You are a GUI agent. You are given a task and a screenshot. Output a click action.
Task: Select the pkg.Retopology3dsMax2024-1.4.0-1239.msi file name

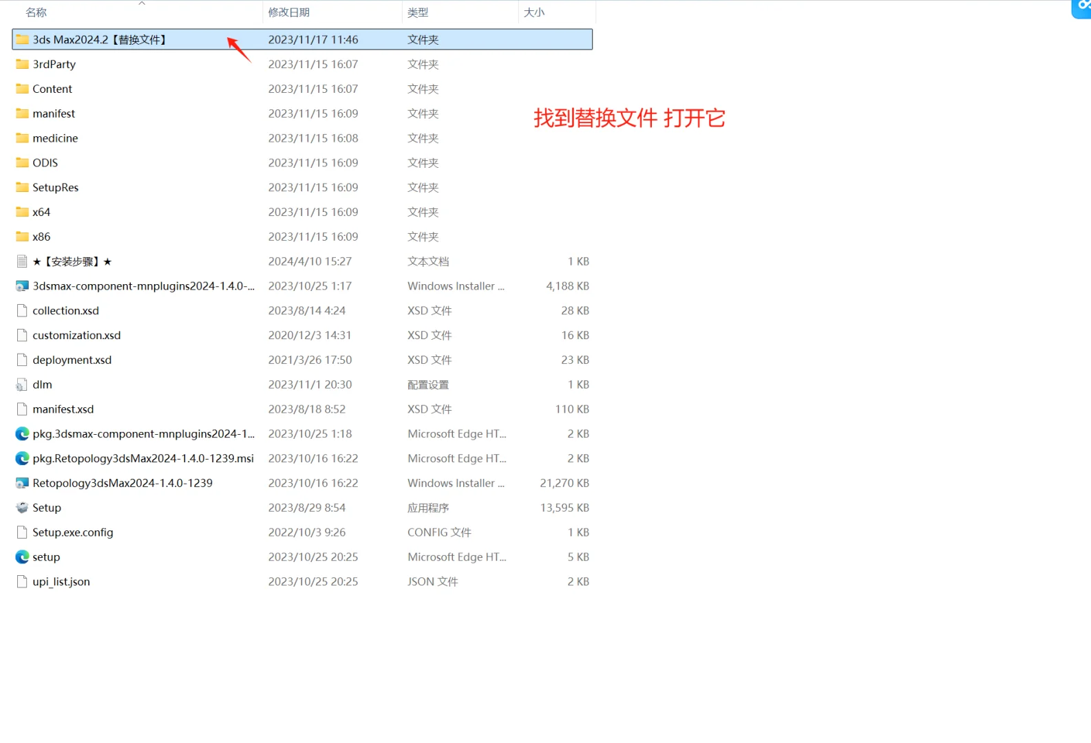click(x=143, y=459)
